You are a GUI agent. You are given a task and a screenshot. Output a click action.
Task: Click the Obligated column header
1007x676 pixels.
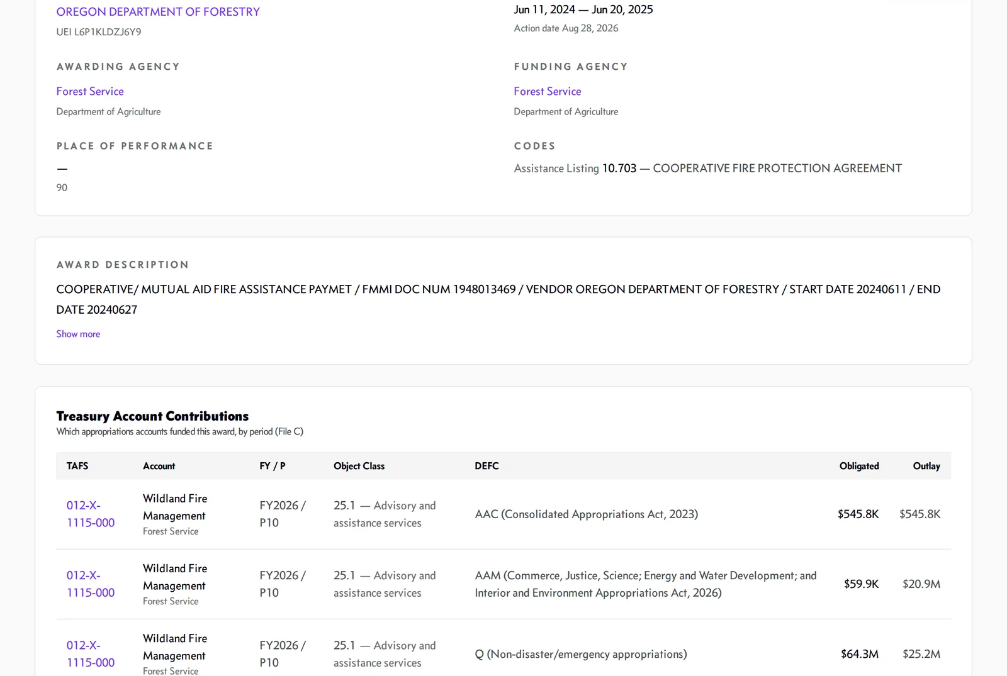pyautogui.click(x=859, y=466)
